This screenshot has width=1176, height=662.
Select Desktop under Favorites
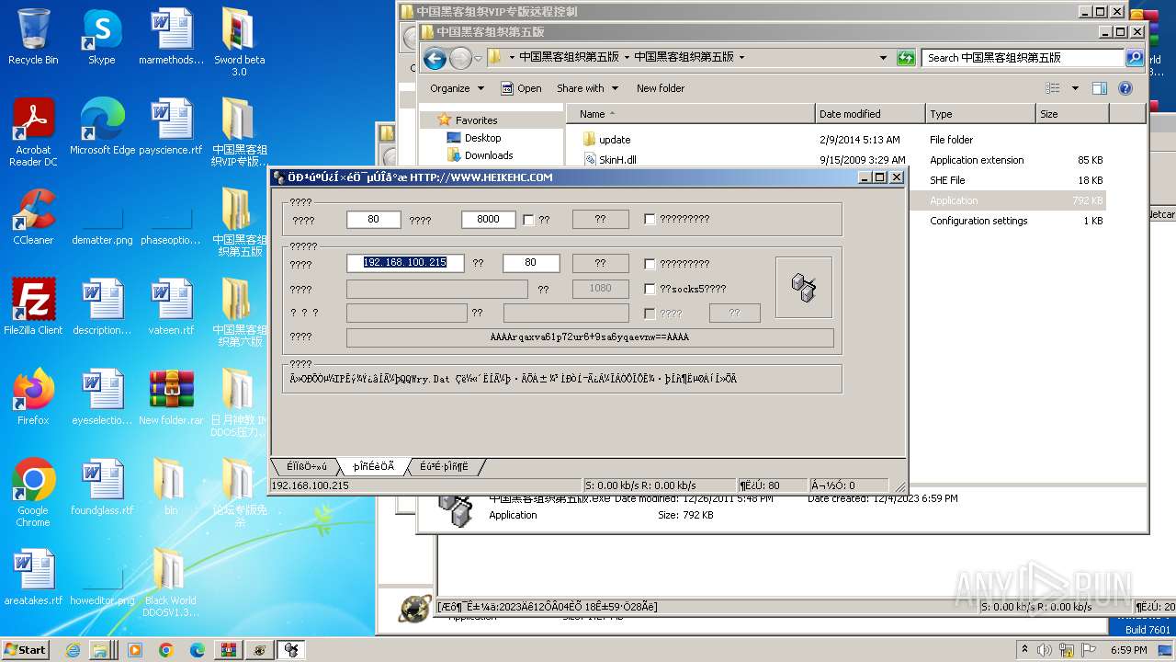tap(481, 138)
